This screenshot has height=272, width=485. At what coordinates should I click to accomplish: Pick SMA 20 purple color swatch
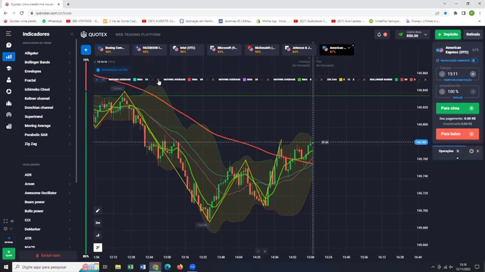[x=244, y=80]
